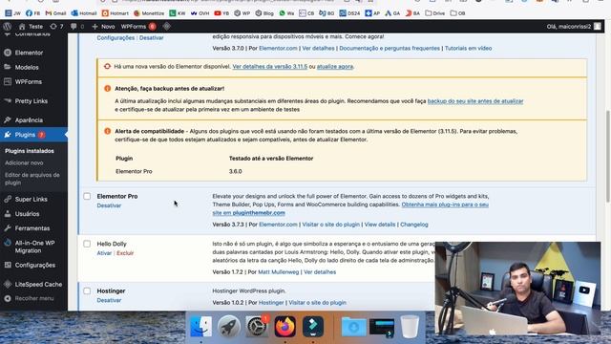This screenshot has height=344, width=611.
Task: Open Documentação e perguntas frequentes link
Action: pos(390,49)
